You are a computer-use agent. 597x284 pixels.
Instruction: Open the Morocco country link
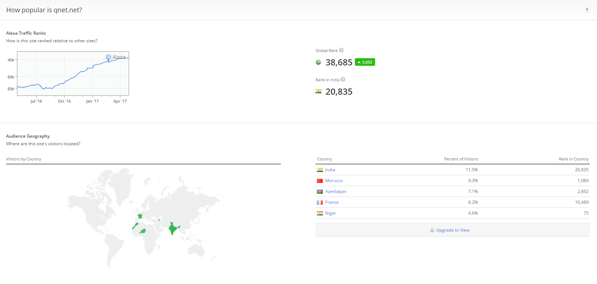[x=334, y=181]
